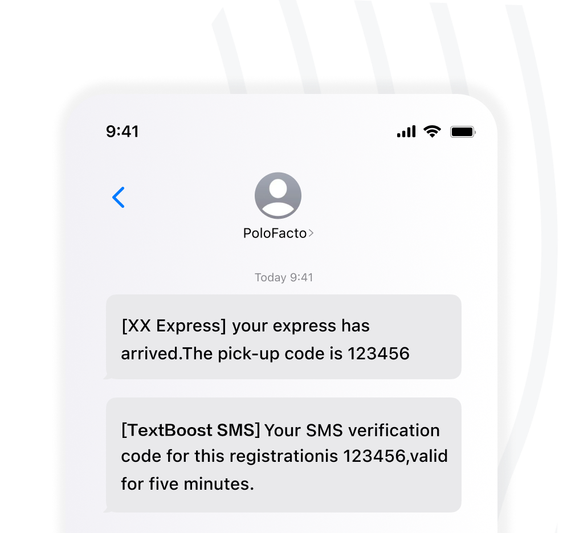Tap pick-up code 123456 in express message
The width and height of the screenshot is (563, 533).
click(x=378, y=354)
